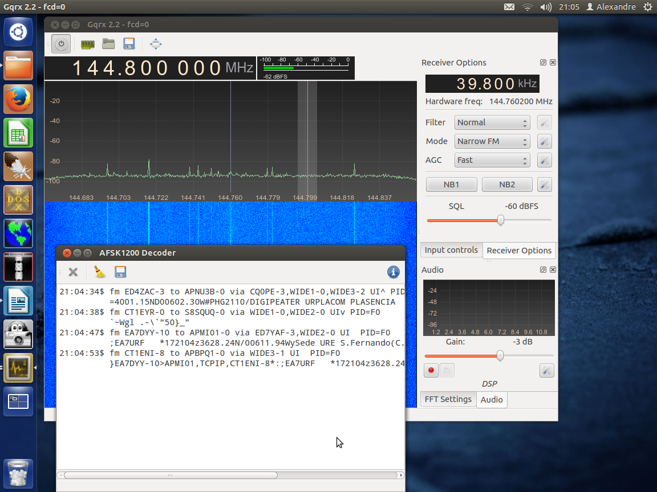Toggle the NB2 noise blanker
This screenshot has height=492, width=657.
[506, 184]
